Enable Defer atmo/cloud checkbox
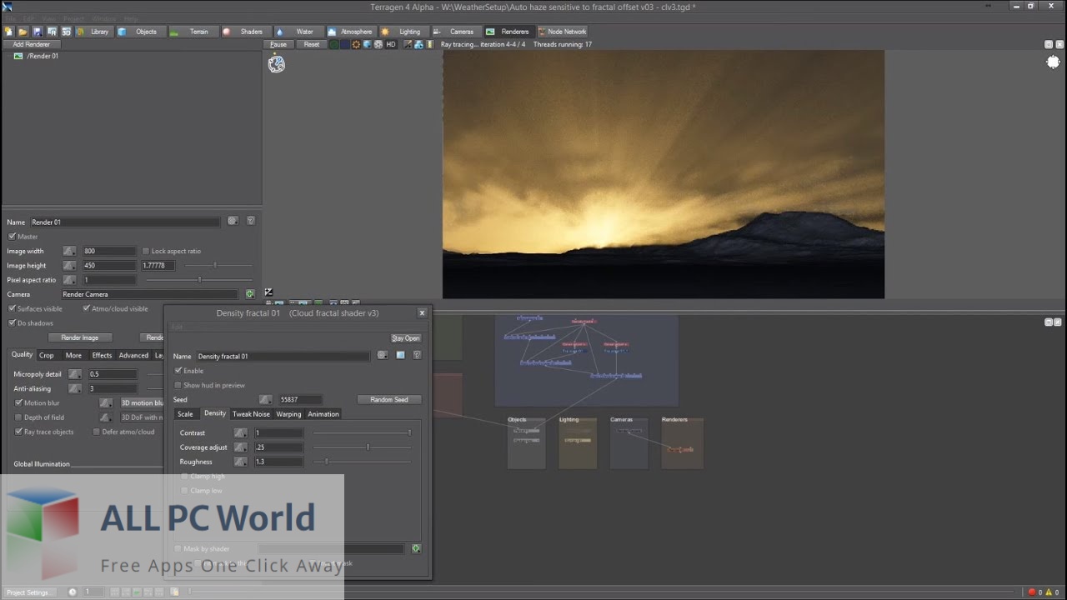 point(96,432)
